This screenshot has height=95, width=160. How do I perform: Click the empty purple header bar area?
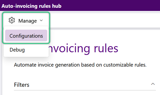[x=110, y=5]
